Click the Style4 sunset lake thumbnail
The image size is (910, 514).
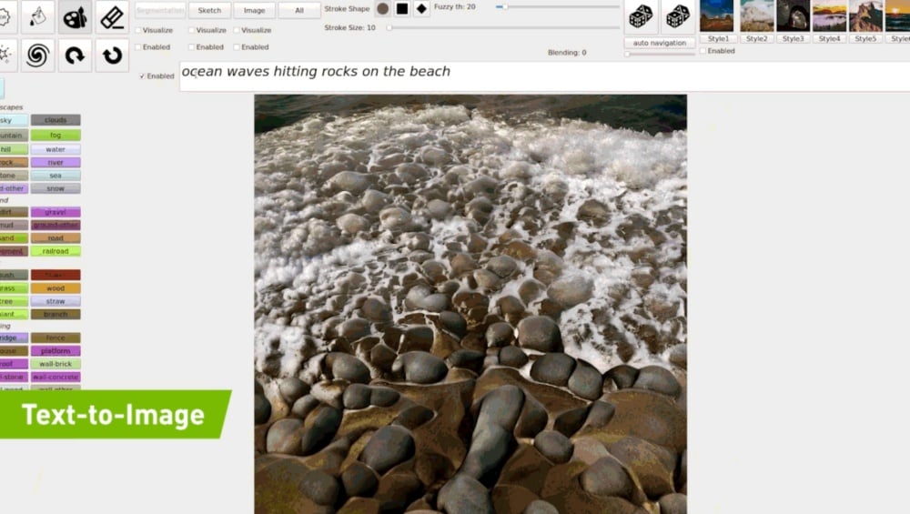click(x=829, y=15)
